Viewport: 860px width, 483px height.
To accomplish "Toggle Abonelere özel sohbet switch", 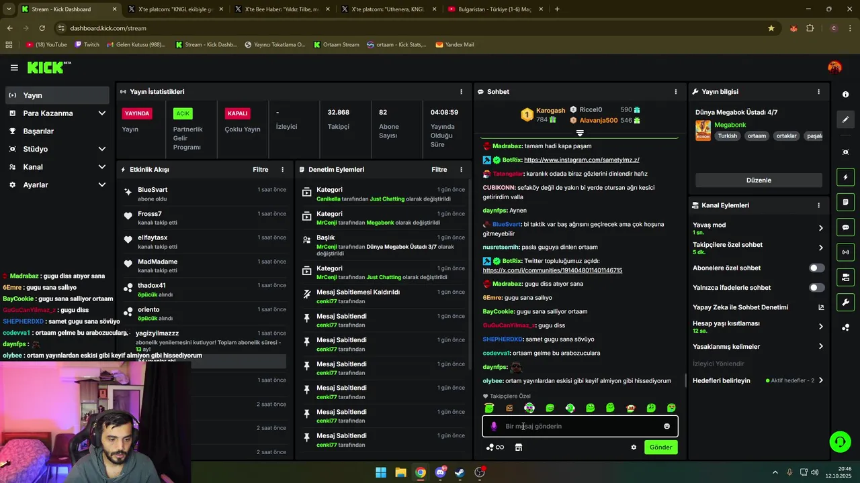I will pyautogui.click(x=816, y=268).
